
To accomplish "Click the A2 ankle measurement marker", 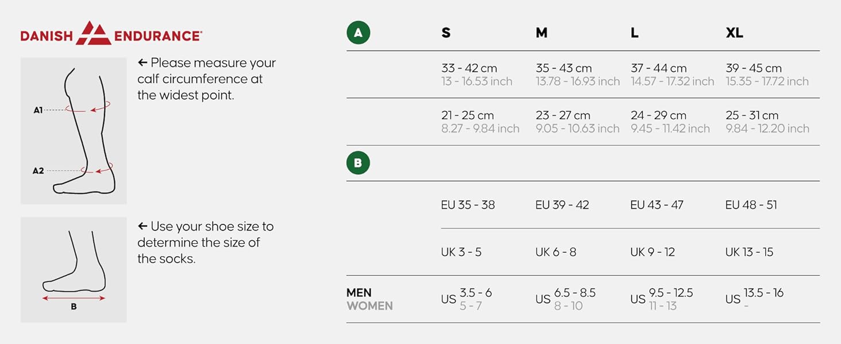I will tap(38, 170).
